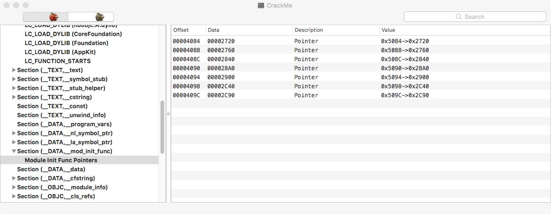Viewport: 551px width, 214px height.
Task: Select Section (__TEXT,__unwind_info) in tree
Action: tap(61, 115)
